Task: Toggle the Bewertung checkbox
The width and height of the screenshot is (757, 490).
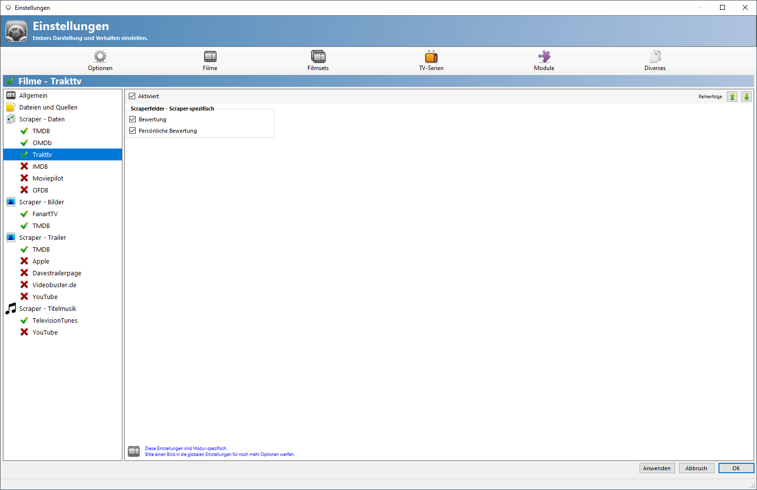Action: tap(132, 119)
